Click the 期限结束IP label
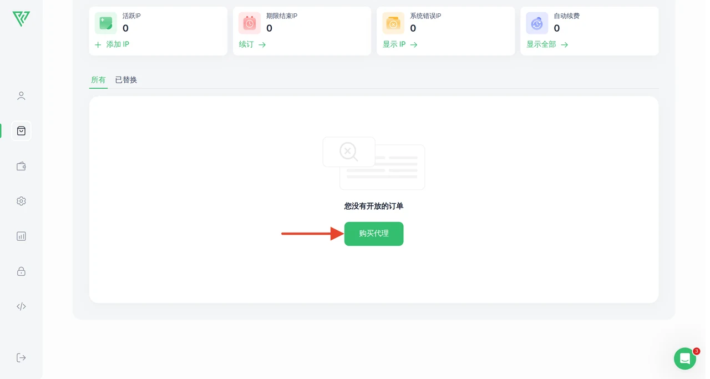 point(282,16)
